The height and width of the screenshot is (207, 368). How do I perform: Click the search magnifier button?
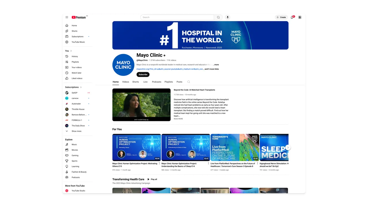[218, 17]
